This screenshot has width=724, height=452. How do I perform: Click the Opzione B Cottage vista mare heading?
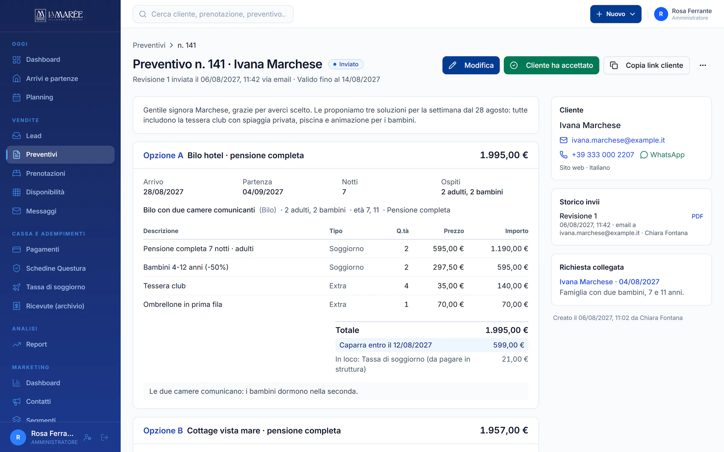(x=242, y=431)
